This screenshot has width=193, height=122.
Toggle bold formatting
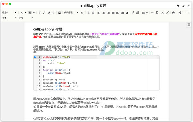tap(39, 13)
